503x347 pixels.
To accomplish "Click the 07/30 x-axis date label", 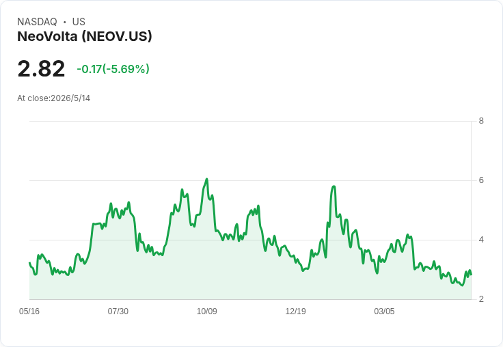I will 118,311.
